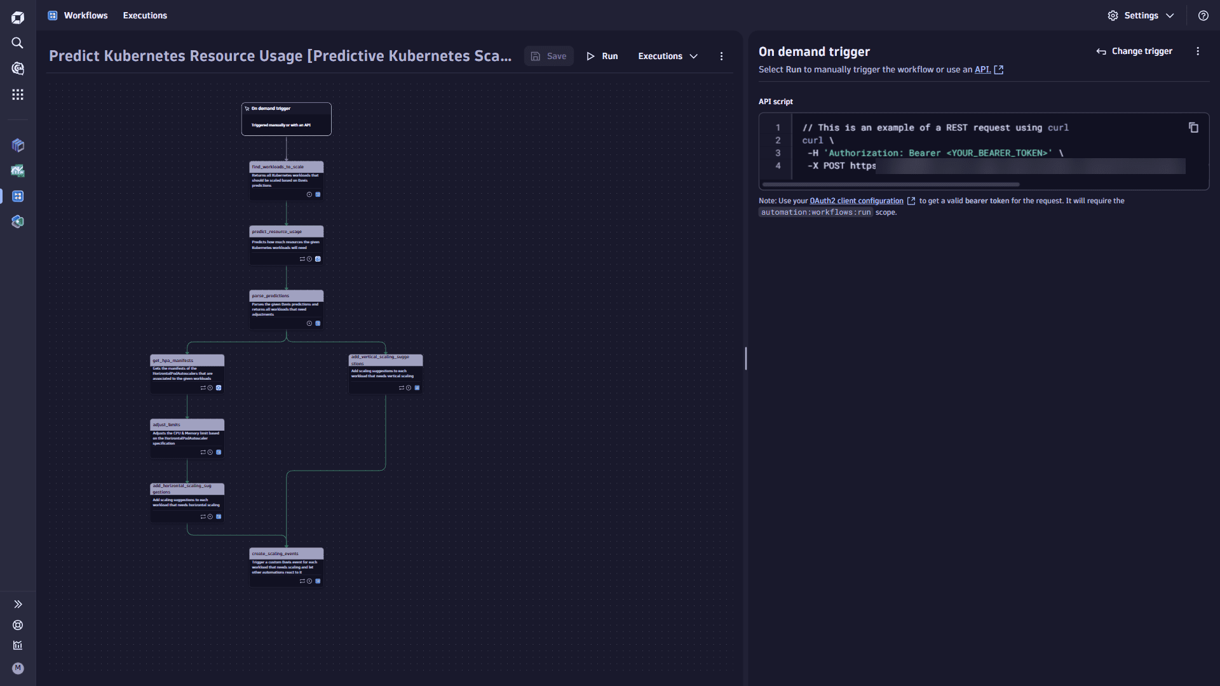
Task: Open the dashboards chart app icon
Action: click(18, 171)
